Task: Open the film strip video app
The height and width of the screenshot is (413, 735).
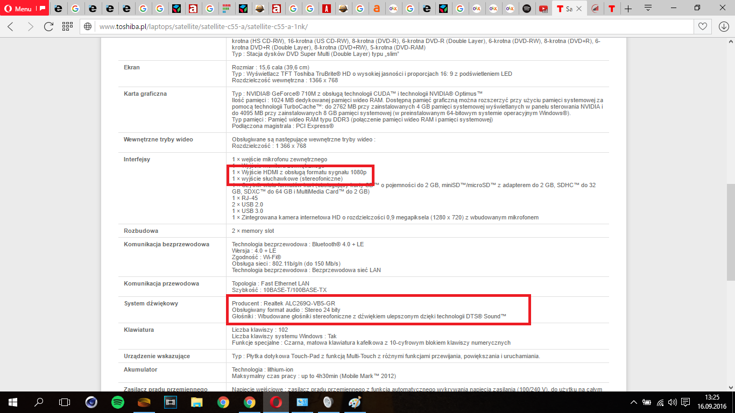Action: (171, 402)
